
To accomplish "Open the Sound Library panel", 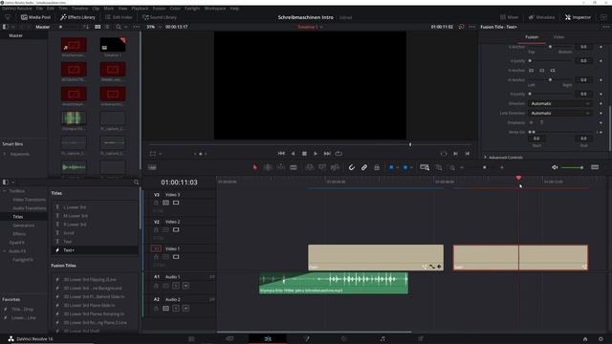I will [160, 17].
